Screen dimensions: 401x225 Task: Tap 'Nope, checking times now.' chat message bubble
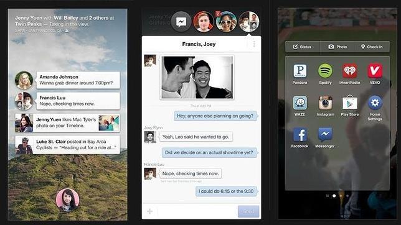191,173
